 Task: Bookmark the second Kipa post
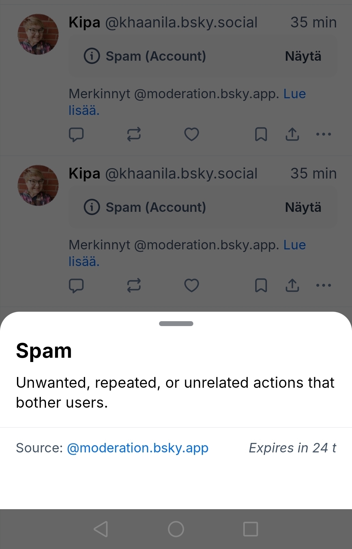[261, 285]
